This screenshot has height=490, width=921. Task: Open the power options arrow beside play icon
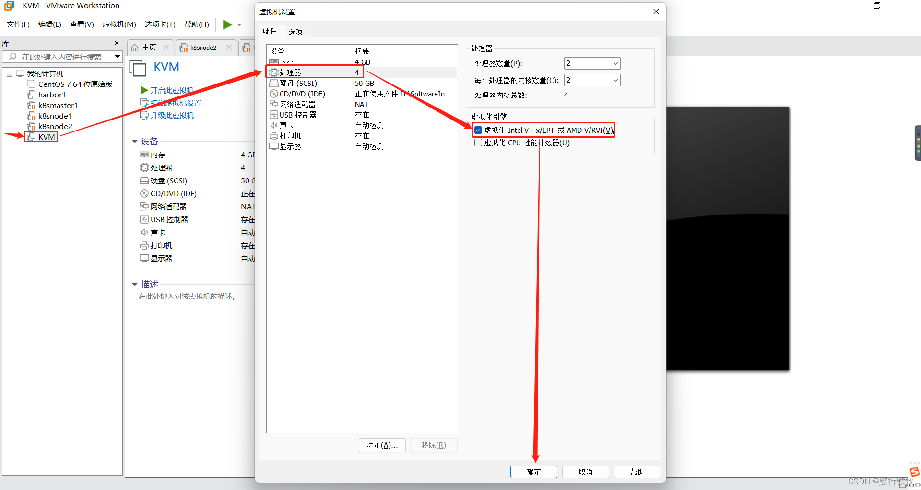[x=239, y=25]
